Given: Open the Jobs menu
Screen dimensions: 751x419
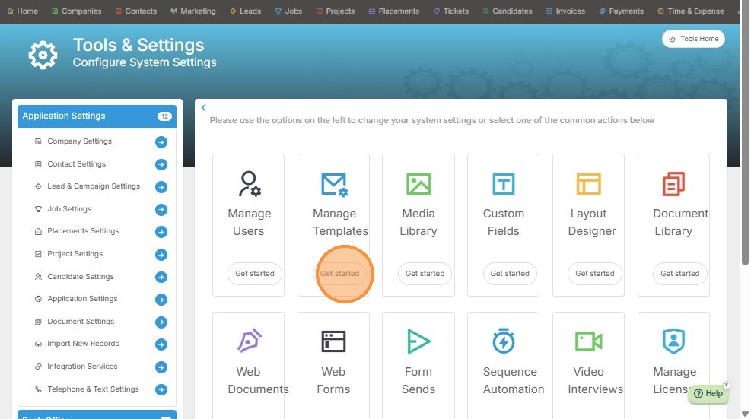Looking at the screenshot, I should [x=288, y=11].
